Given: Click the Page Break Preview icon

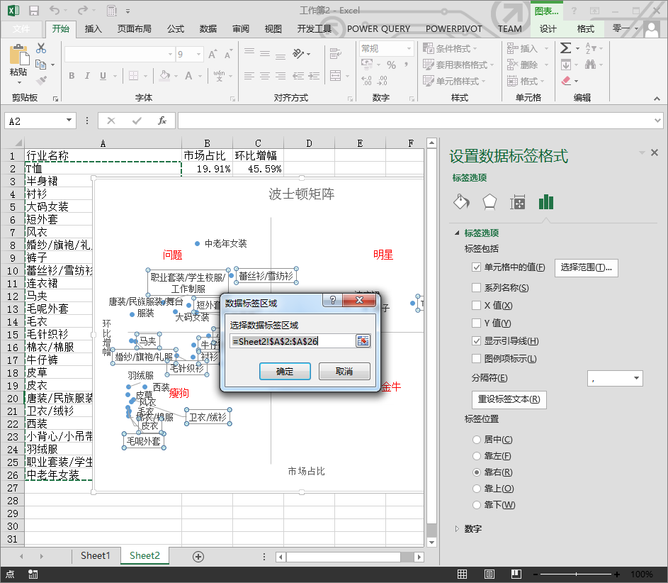Looking at the screenshot, I should click(516, 574).
